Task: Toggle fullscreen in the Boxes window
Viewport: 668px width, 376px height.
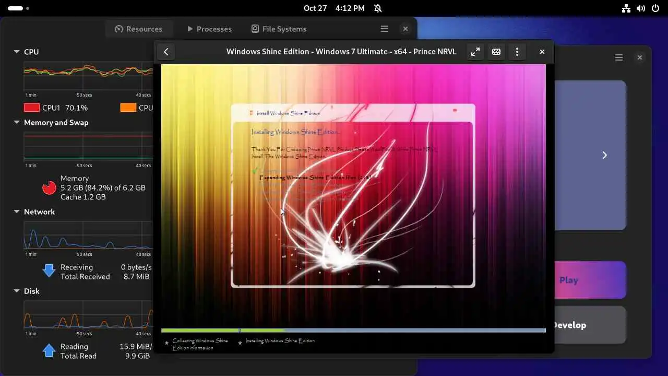Action: 475,52
